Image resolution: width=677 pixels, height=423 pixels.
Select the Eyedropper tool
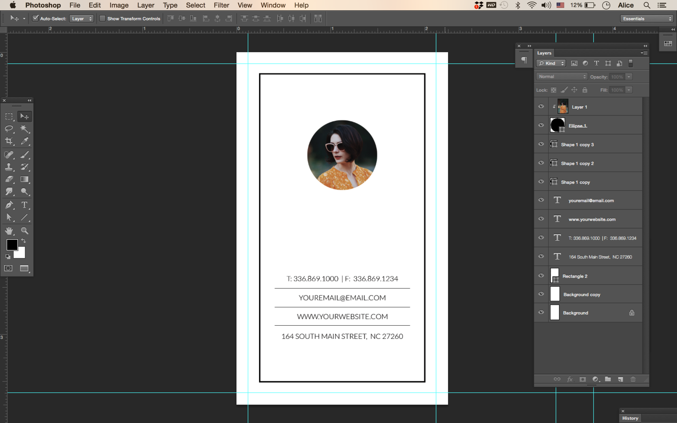24,141
